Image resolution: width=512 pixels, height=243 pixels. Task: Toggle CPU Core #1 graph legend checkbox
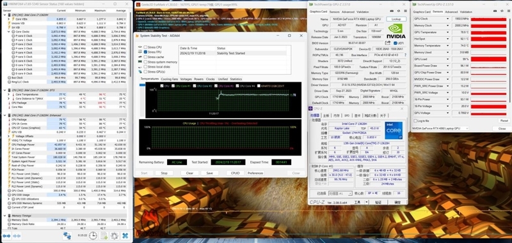(173, 86)
